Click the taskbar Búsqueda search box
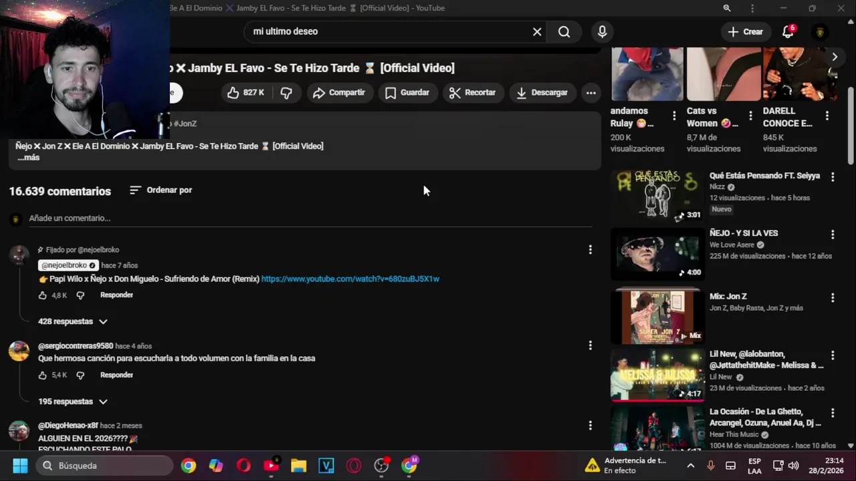 (x=104, y=466)
